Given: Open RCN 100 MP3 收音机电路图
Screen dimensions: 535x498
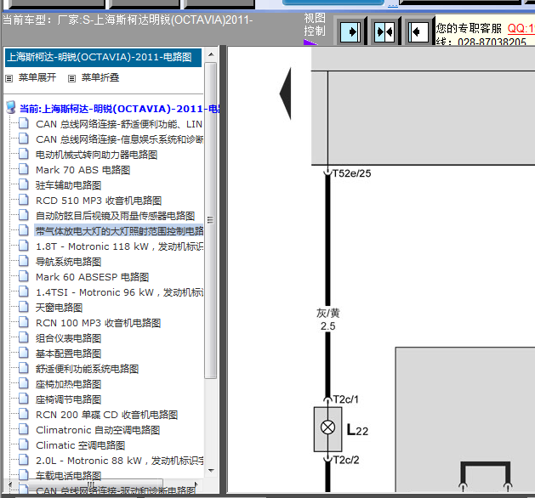Looking at the screenshot, I should 99,323.
